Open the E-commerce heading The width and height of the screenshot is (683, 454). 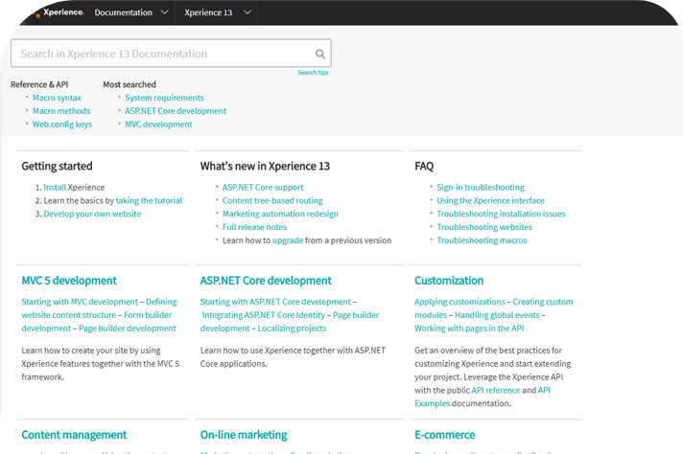click(445, 435)
